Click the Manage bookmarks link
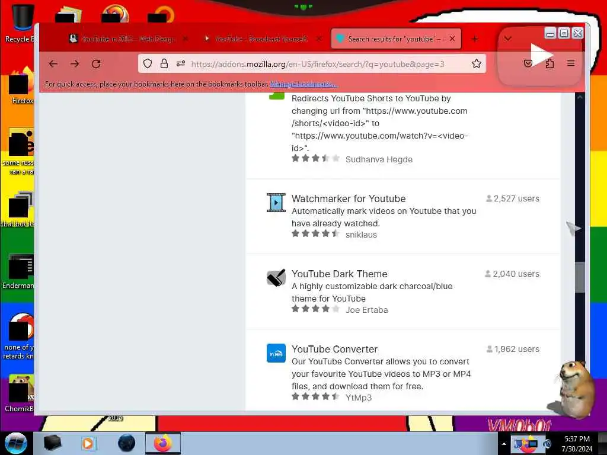607x455 pixels. [x=303, y=84]
